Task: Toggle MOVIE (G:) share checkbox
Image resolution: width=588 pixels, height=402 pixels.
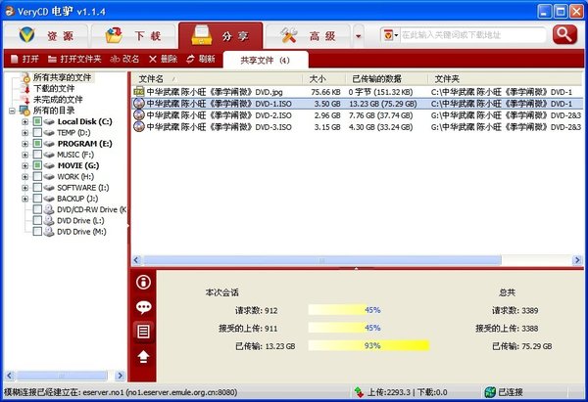Action: (x=37, y=165)
